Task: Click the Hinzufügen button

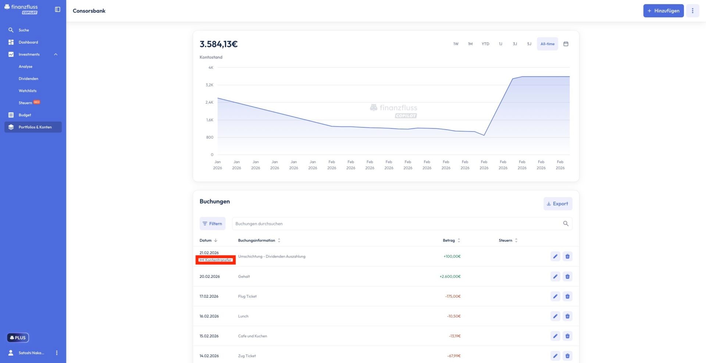Action: [x=663, y=11]
